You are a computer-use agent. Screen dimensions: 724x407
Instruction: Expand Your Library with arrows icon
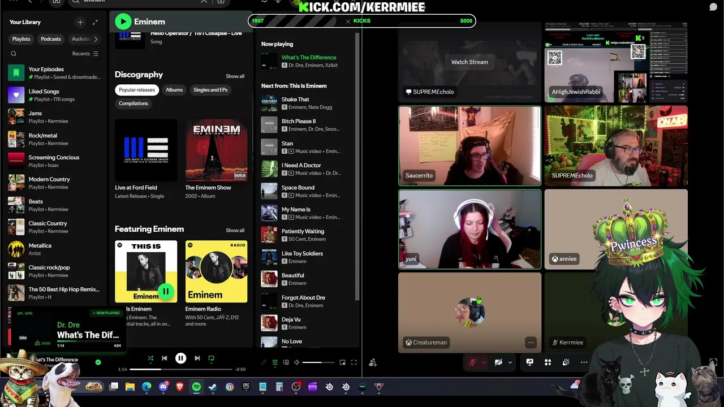pyautogui.click(x=95, y=22)
